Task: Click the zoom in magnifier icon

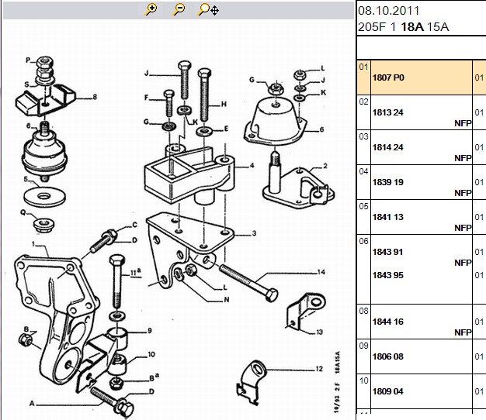Action: [x=151, y=9]
